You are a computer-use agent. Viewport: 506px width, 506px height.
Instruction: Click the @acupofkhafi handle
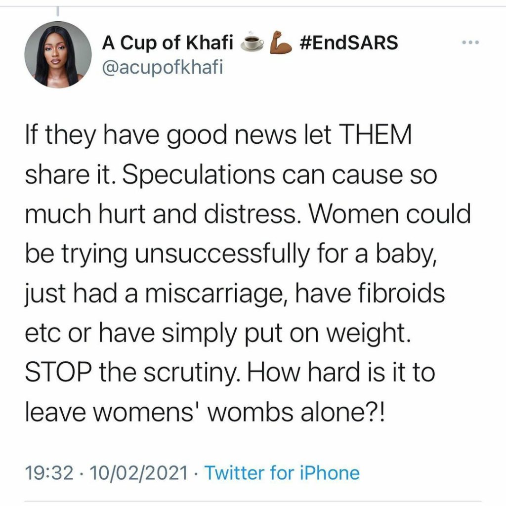pyautogui.click(x=163, y=68)
